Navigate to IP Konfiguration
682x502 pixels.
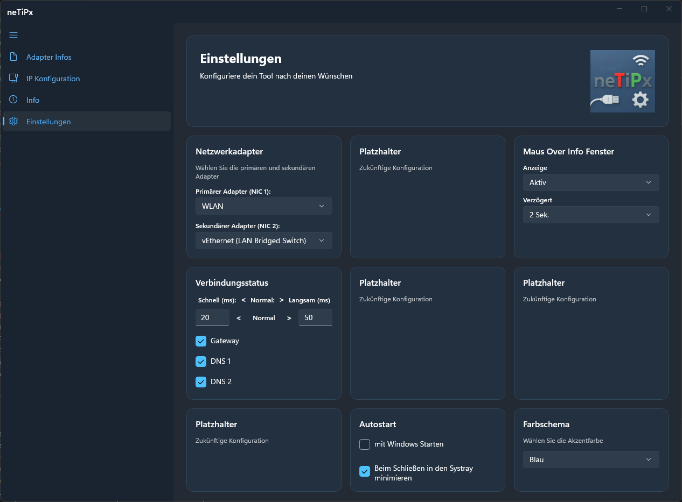pos(53,78)
